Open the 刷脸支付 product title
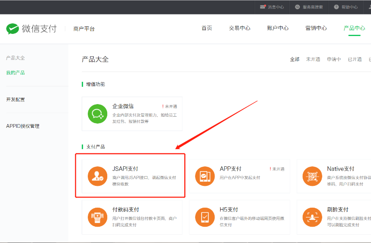371x243 pixels. tap(338, 210)
